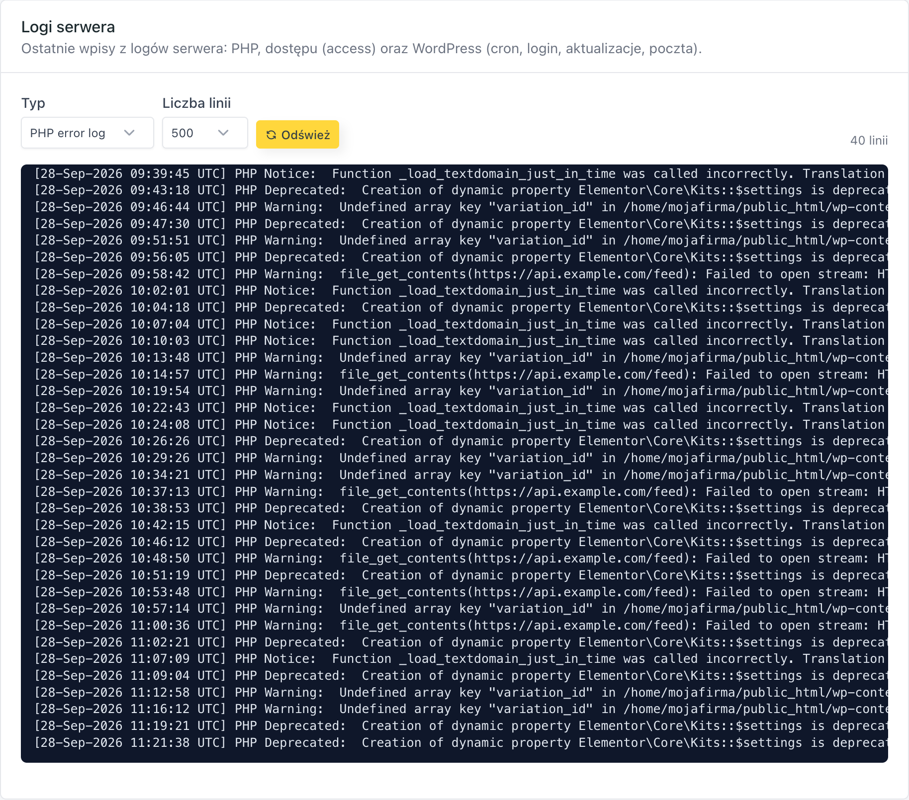Click the Odśwież refresh button
The height and width of the screenshot is (800, 909).
(297, 135)
